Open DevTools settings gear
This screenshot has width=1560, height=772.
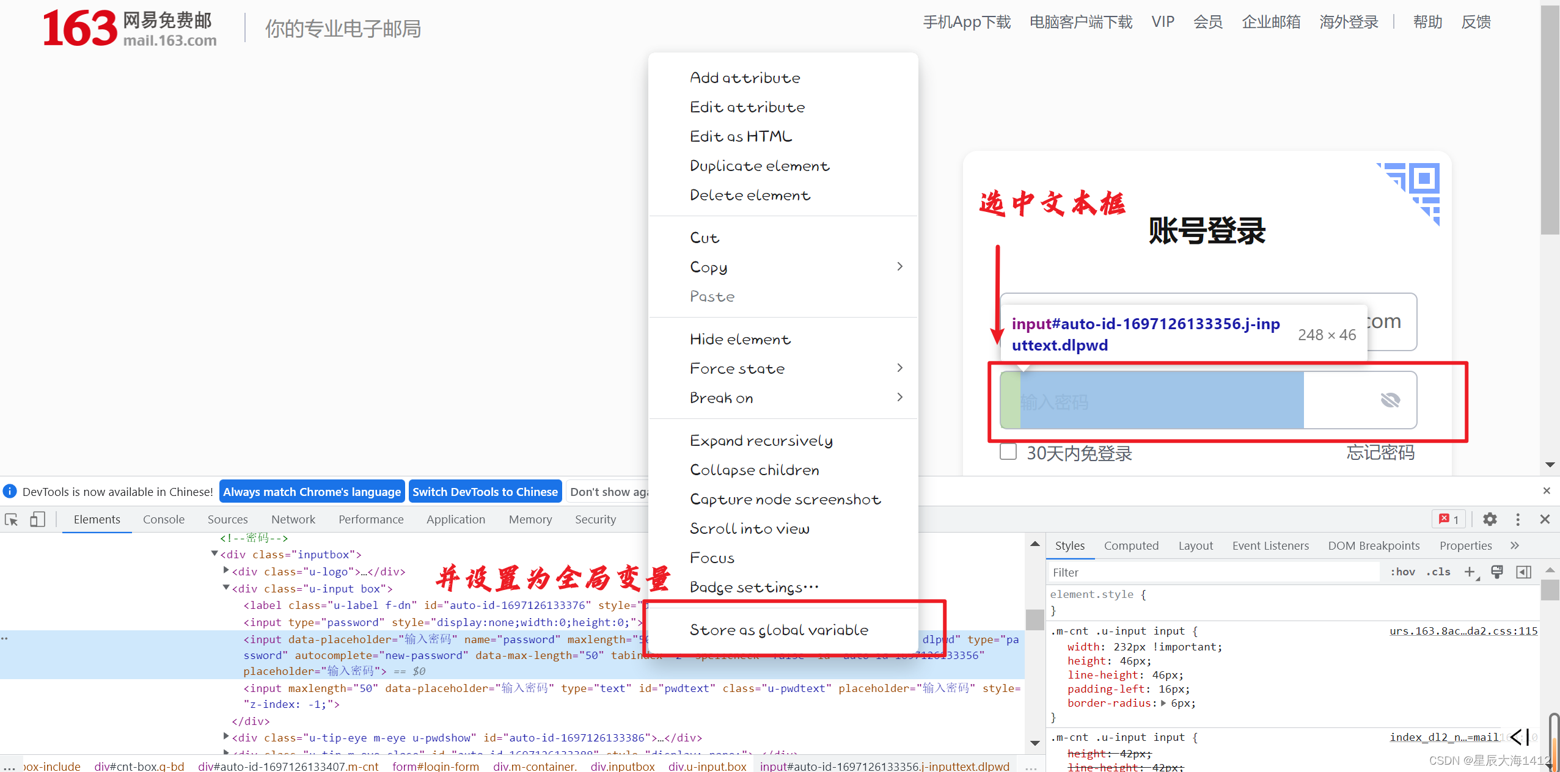click(1490, 519)
